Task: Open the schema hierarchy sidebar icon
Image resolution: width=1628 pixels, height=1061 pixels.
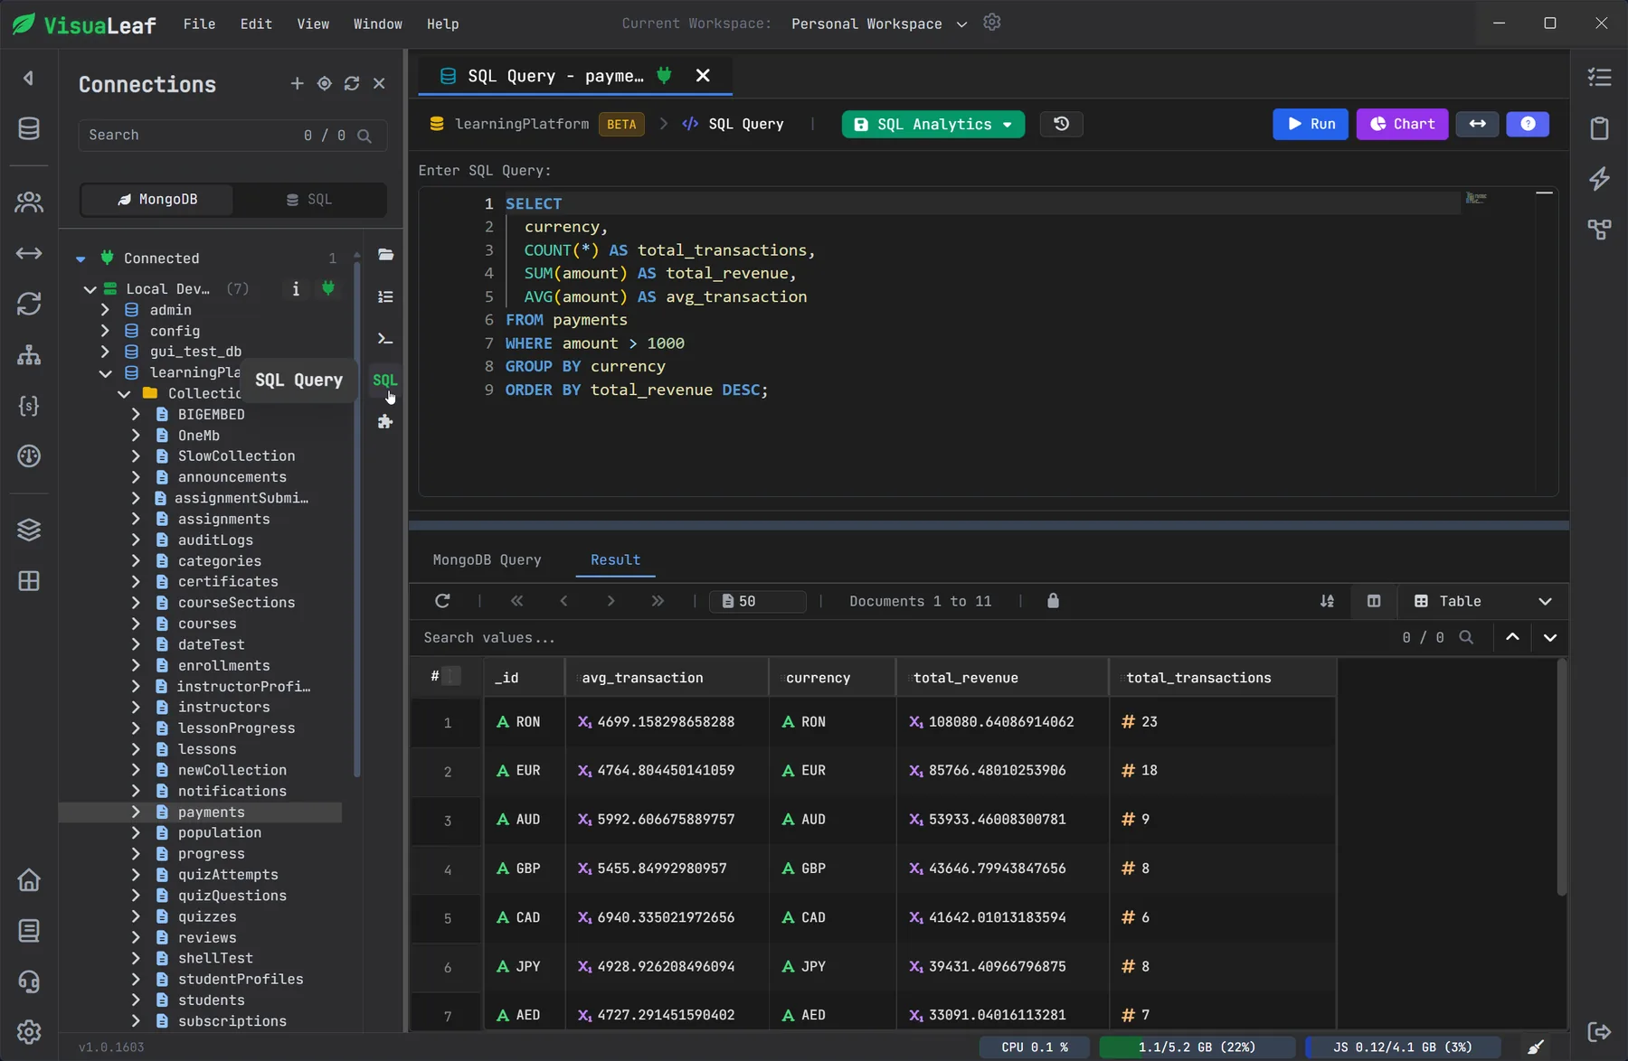Action: (x=29, y=355)
